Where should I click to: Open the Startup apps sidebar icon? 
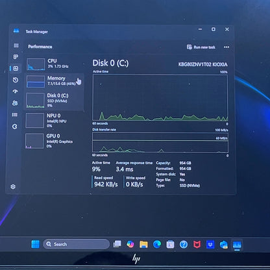point(15,92)
